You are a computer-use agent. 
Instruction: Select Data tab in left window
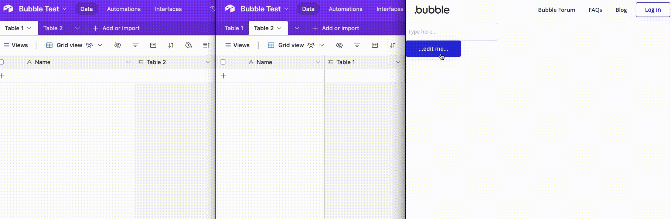[86, 9]
